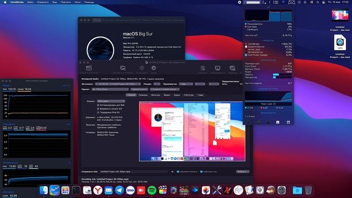The width and height of the screenshot is (352, 198).
Task: Open the Angle dropdown in HandBrake
Action: 157,84
